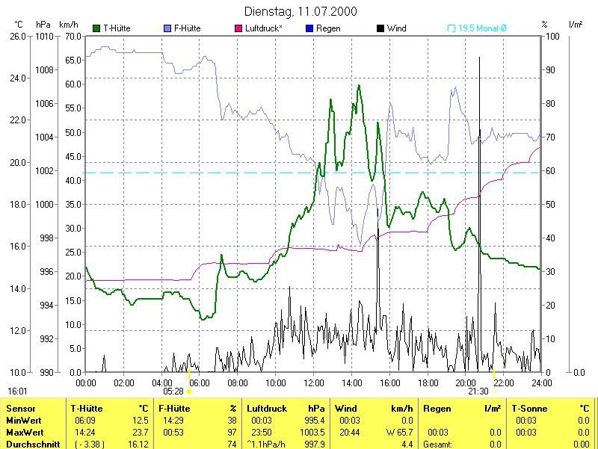Viewport: 598px width, 449px height.
Task: Click the T-Hütte legend label
Action: click(x=117, y=28)
